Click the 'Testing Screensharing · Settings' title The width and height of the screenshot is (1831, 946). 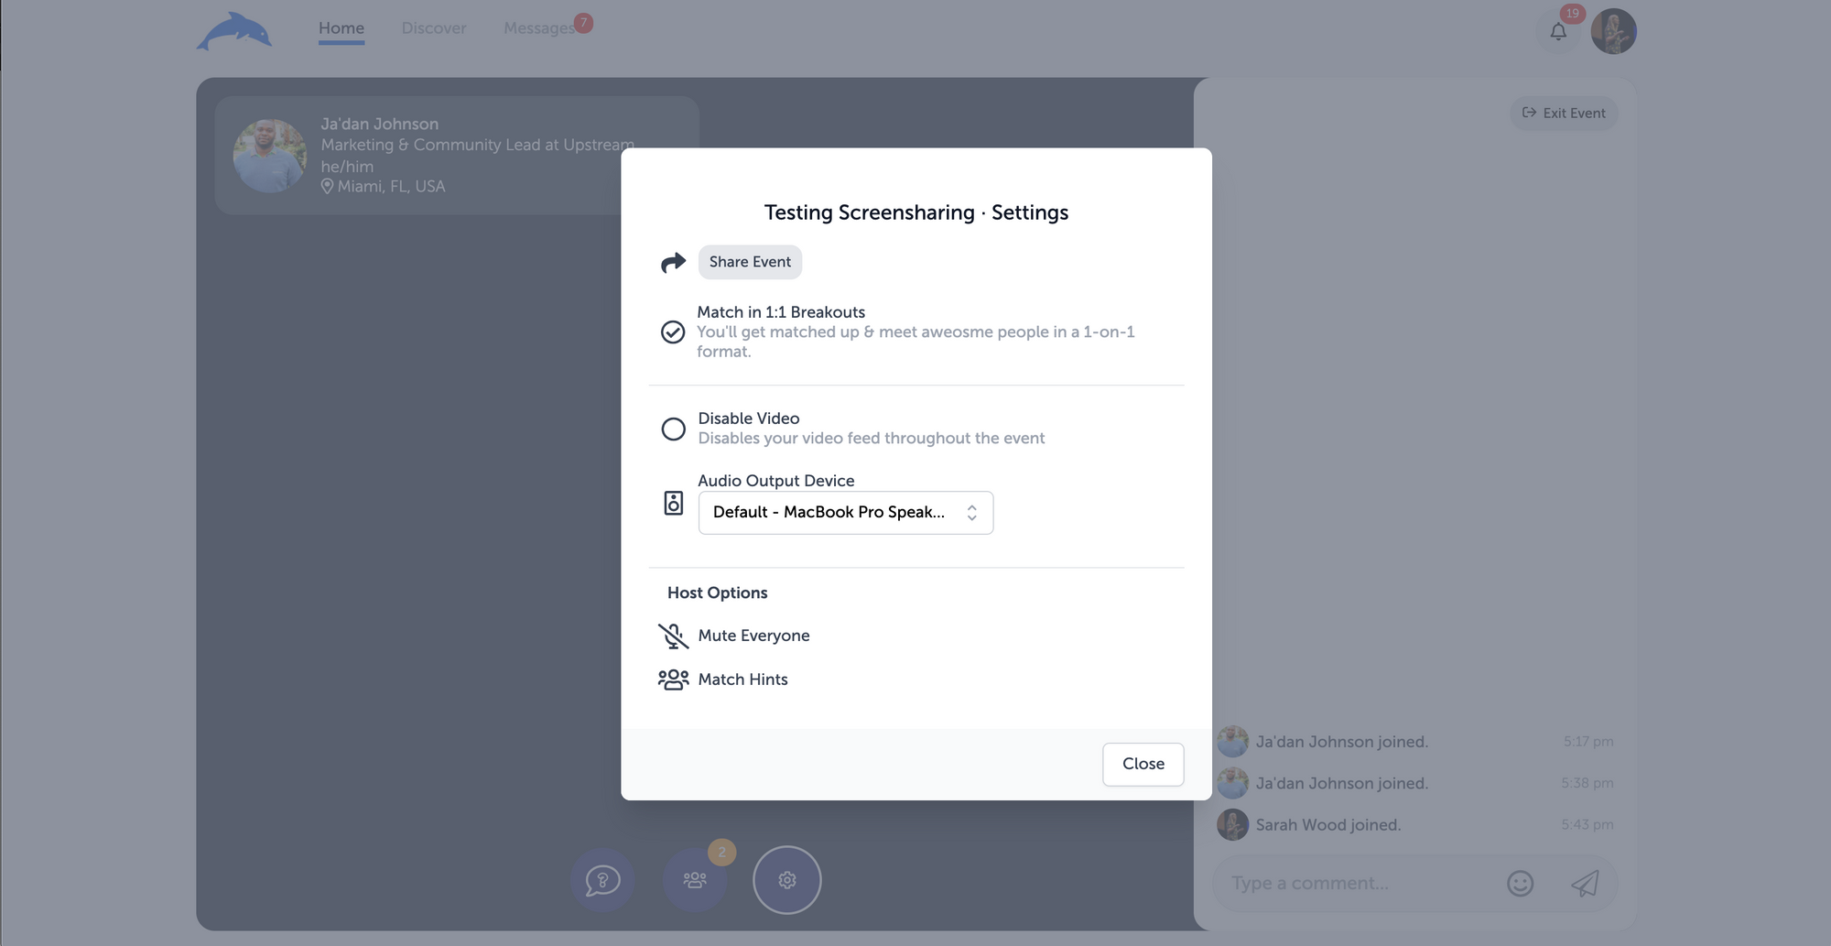[916, 212]
